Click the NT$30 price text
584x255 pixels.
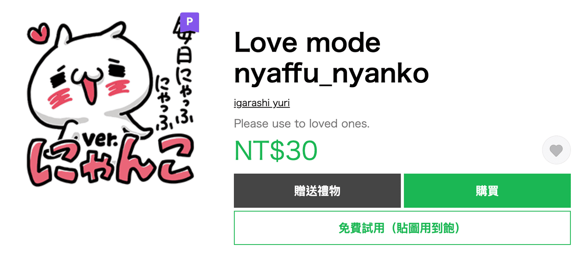click(276, 150)
